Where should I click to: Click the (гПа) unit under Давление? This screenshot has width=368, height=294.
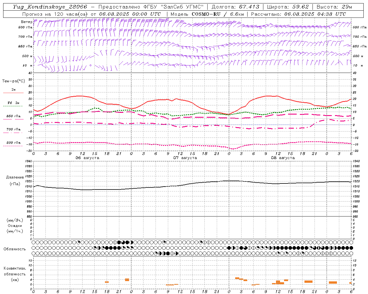pos(15,184)
